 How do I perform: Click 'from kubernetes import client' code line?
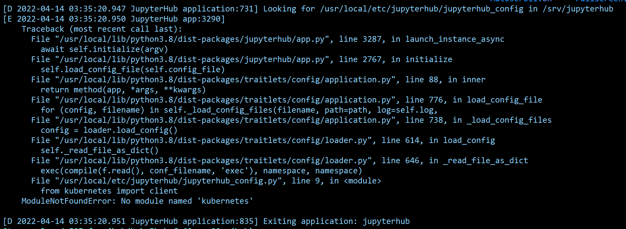(109, 191)
